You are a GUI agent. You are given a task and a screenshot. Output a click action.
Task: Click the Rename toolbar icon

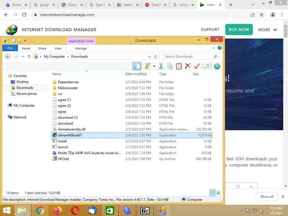(x=206, y=66)
